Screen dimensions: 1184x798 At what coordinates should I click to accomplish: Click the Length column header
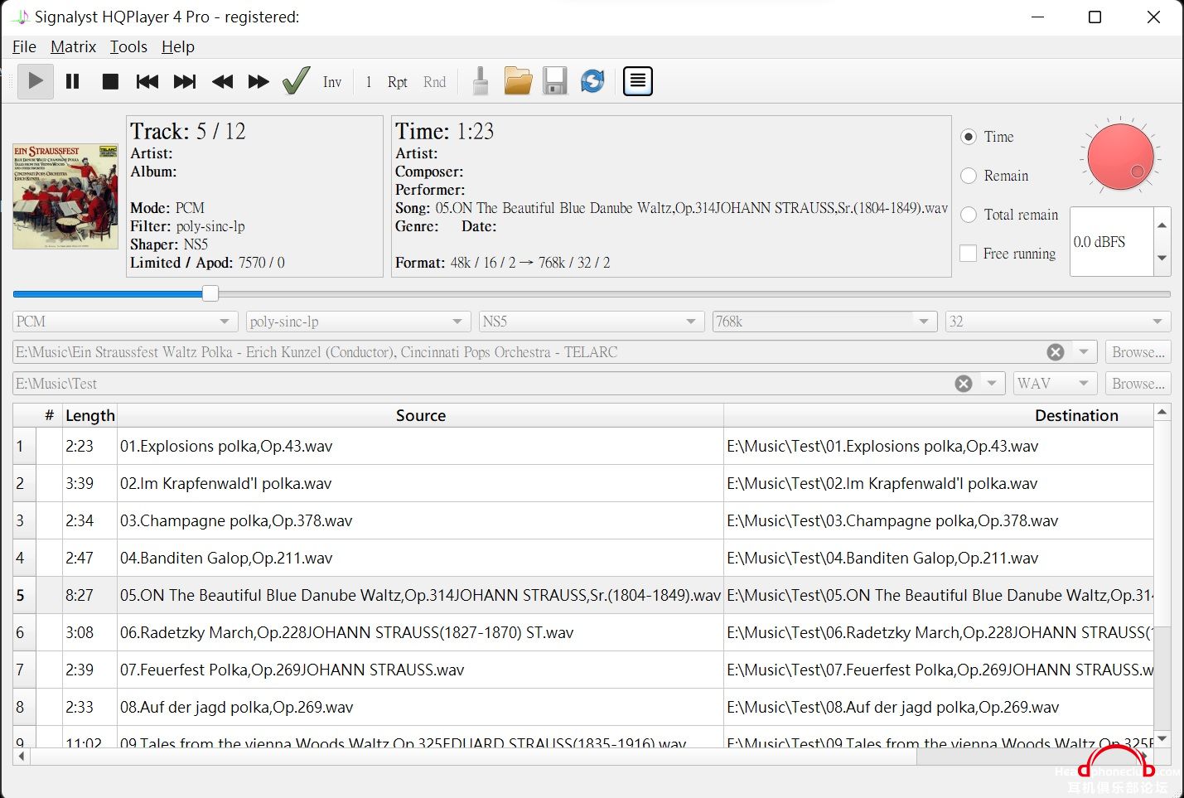(x=89, y=415)
